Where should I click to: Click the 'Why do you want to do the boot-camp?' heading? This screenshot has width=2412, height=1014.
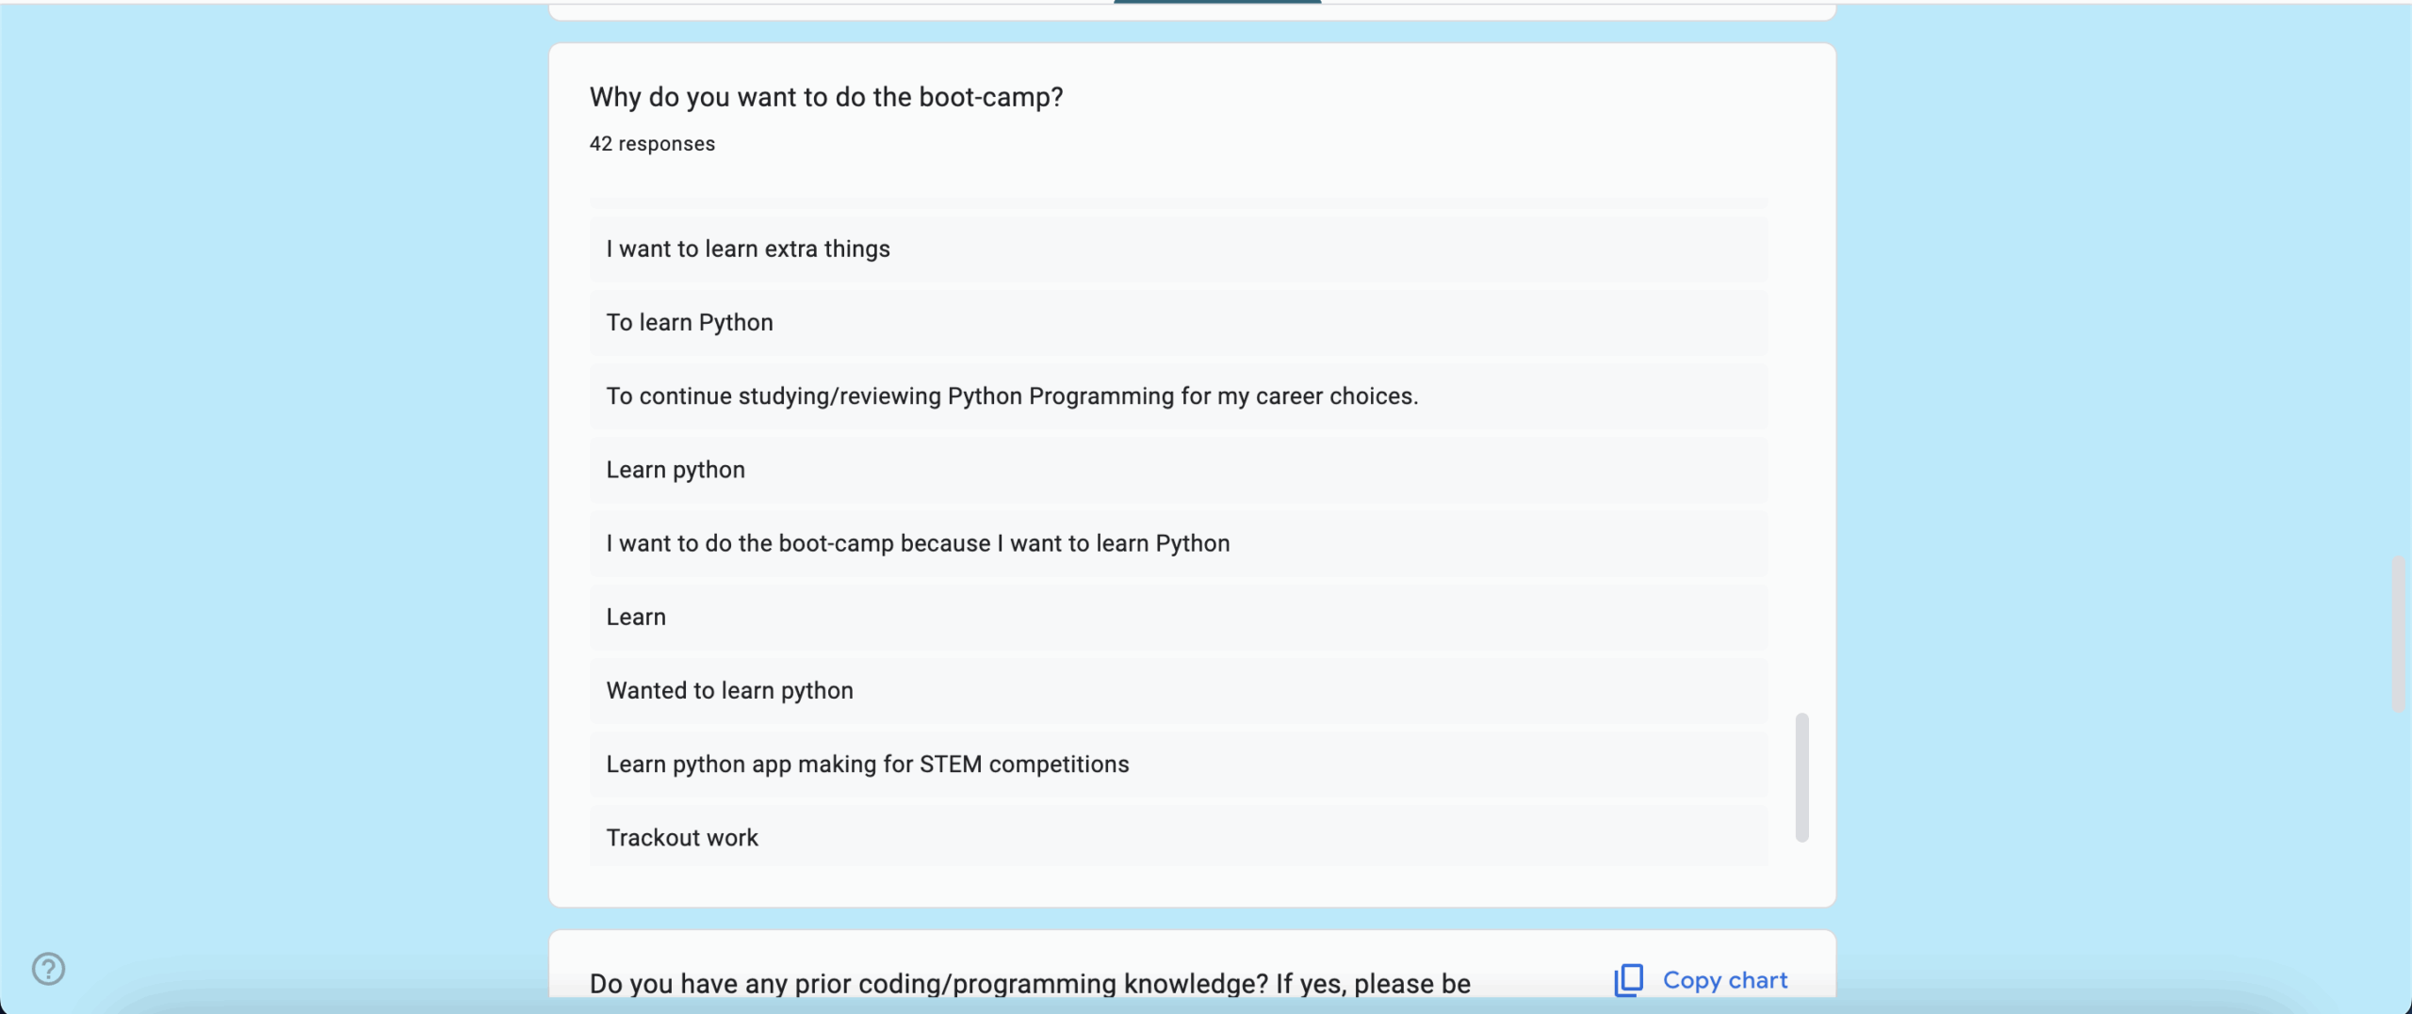click(826, 97)
